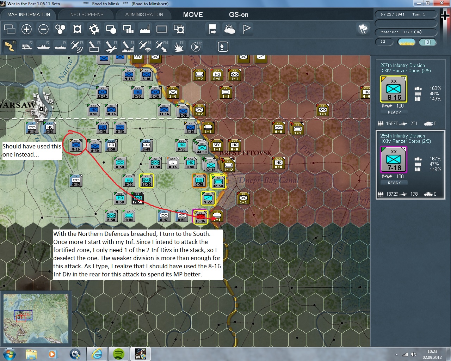This screenshot has width=451, height=361.
Task: Click the rectangle-with-bar-chart overlay icon
Action: point(128,29)
